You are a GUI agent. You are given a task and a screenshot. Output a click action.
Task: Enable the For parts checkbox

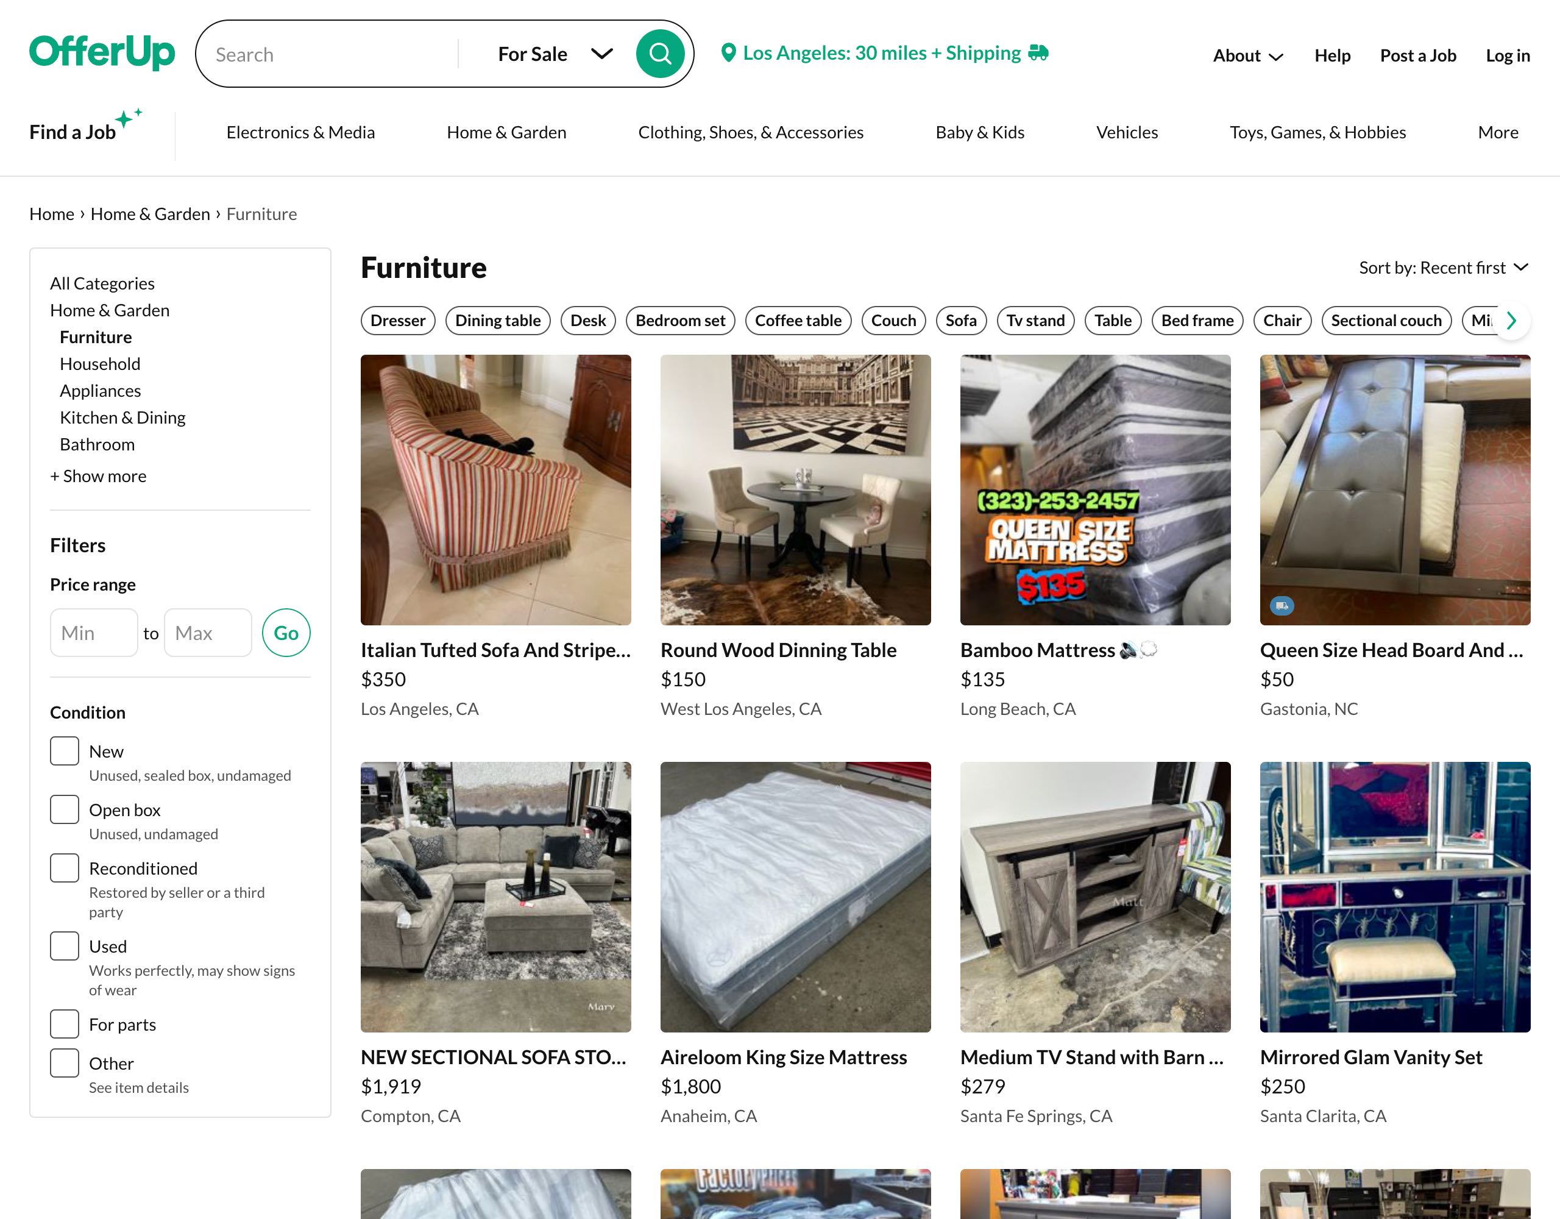pyautogui.click(x=63, y=1023)
